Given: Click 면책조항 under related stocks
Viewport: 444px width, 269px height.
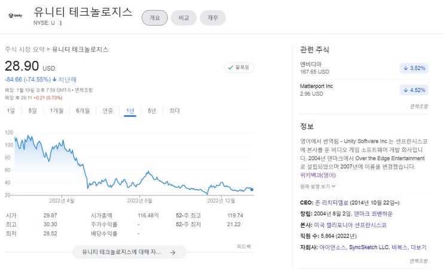Looking at the screenshot, I should tap(419, 106).
